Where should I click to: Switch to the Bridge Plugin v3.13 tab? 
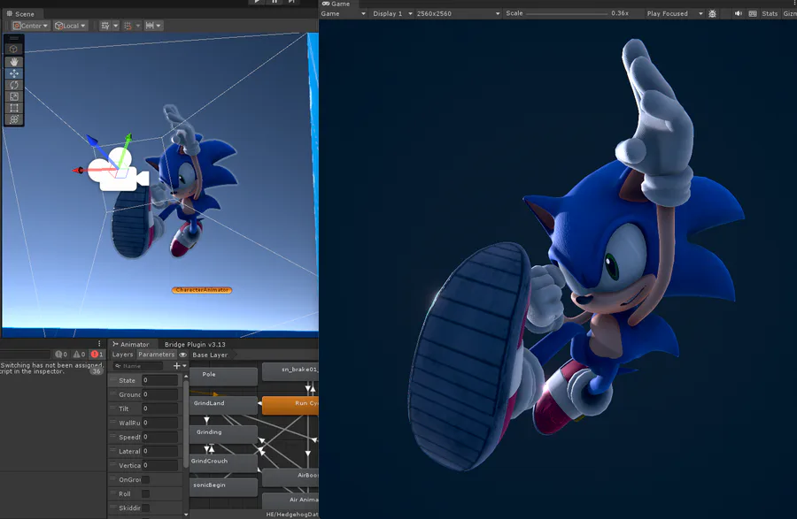click(x=195, y=344)
